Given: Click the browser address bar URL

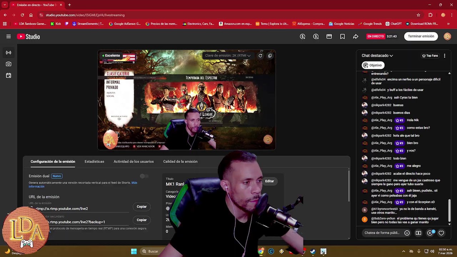Looking at the screenshot, I should click(85, 15).
